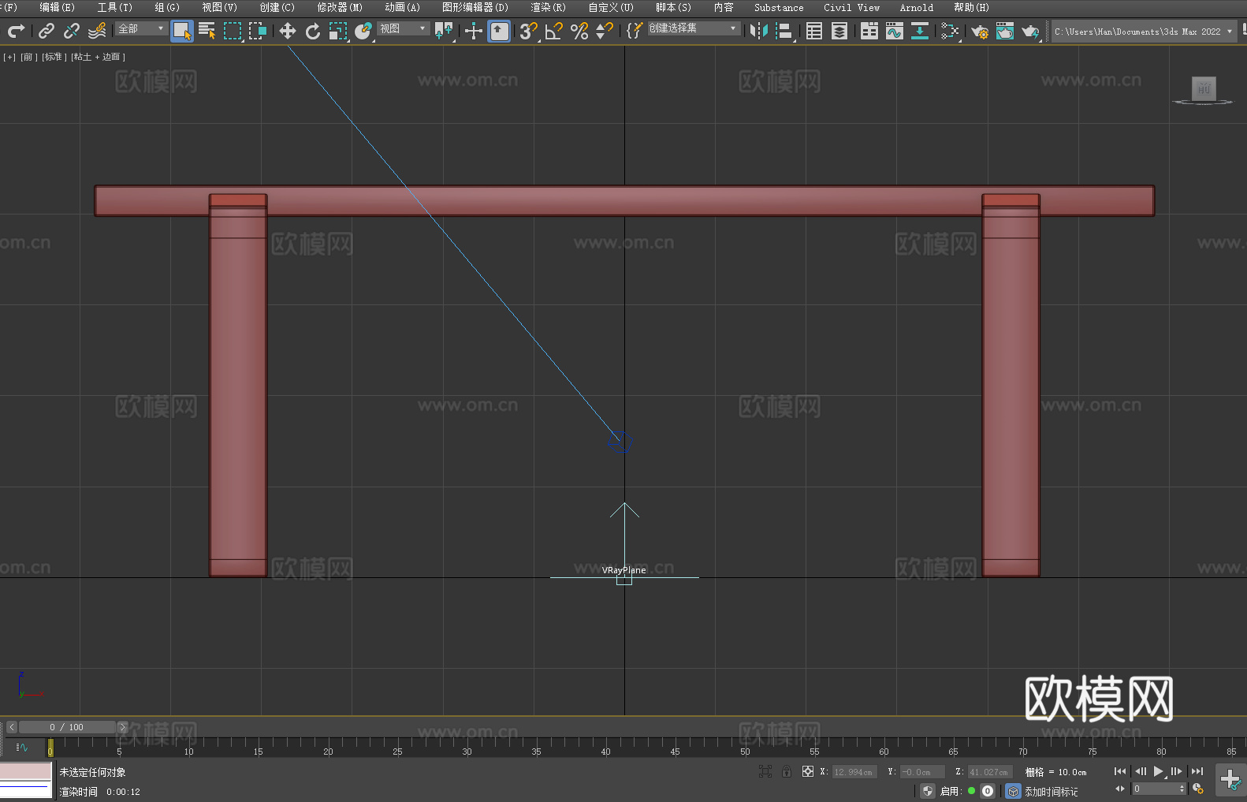The height and width of the screenshot is (802, 1247).
Task: Open the 编辑(E) menu
Action: point(58,7)
